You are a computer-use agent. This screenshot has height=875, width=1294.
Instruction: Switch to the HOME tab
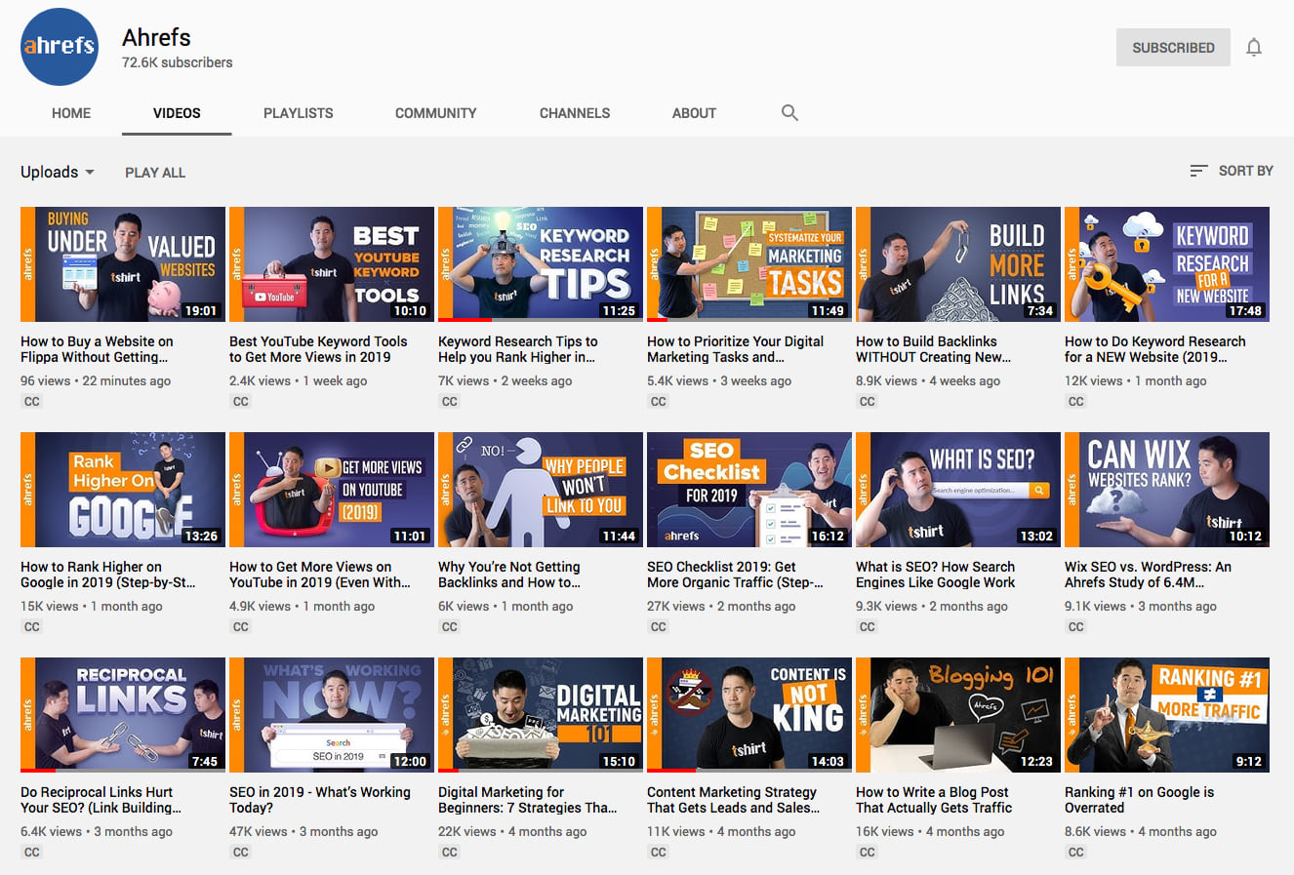pos(70,112)
